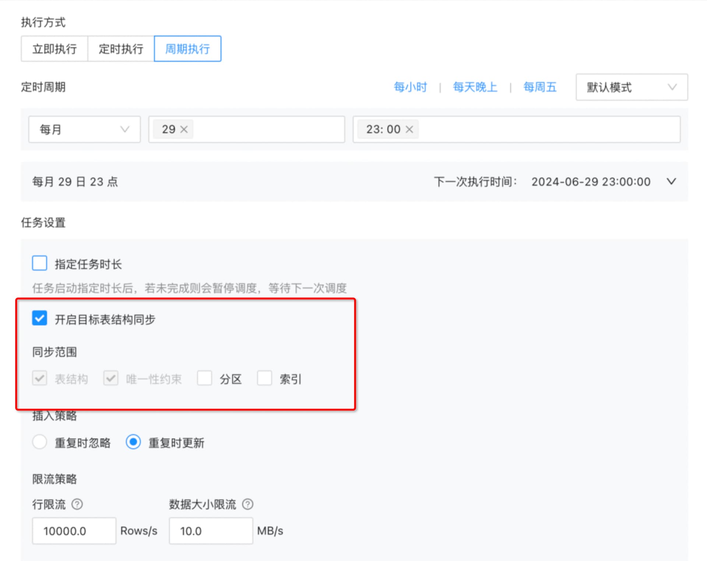Switch to 定时执行 mode
Viewport: 707px width, 561px height.
coord(121,49)
